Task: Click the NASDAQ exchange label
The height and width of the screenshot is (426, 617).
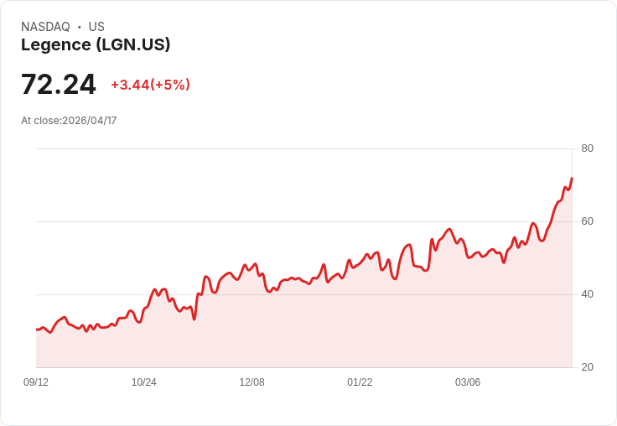Action: tap(45, 27)
